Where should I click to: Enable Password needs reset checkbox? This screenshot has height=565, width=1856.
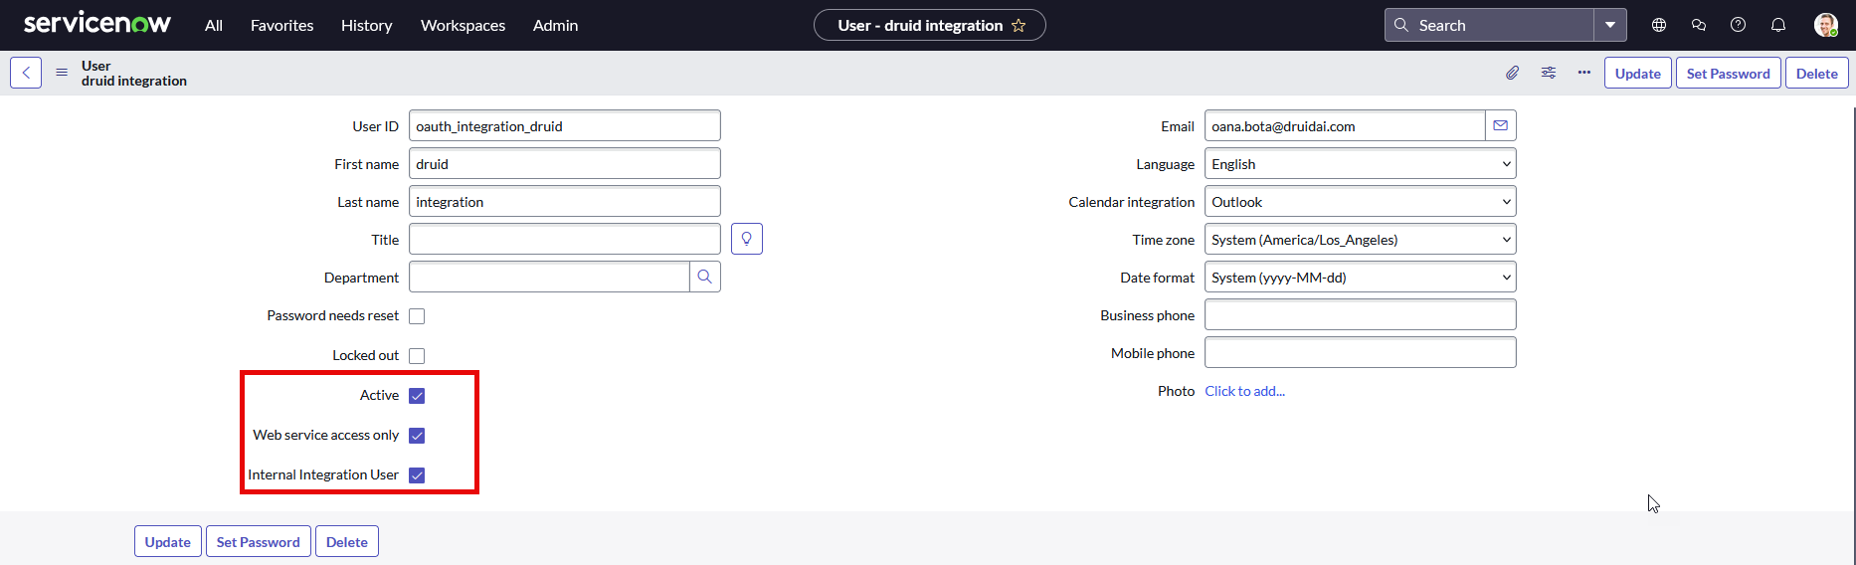click(x=417, y=316)
